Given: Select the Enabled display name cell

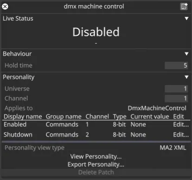Looking at the screenshot, I should (15, 125).
